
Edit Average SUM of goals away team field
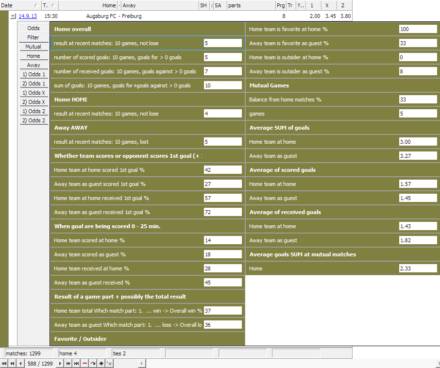tap(418, 156)
